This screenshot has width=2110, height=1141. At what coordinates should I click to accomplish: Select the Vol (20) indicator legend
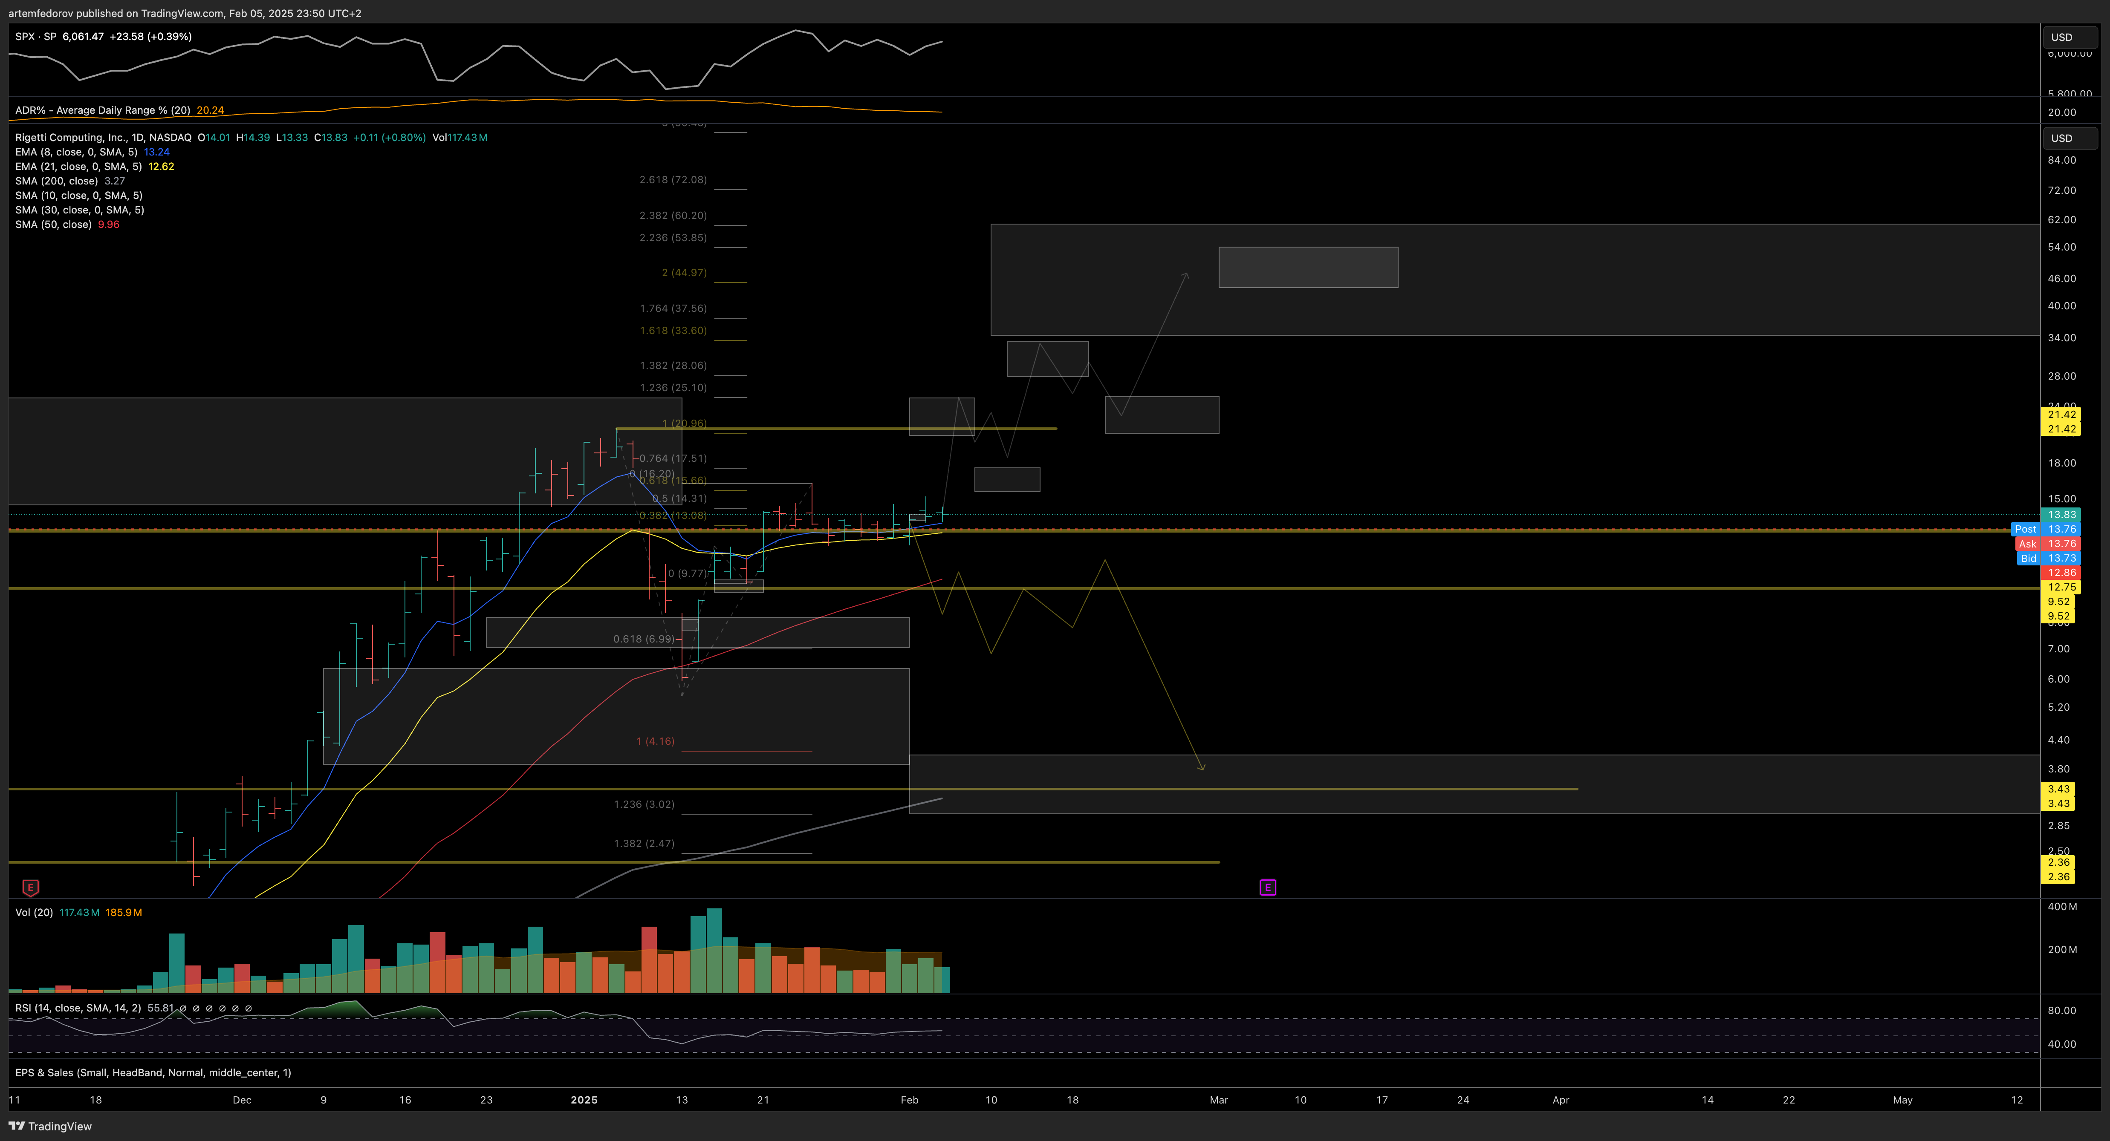click(x=78, y=912)
